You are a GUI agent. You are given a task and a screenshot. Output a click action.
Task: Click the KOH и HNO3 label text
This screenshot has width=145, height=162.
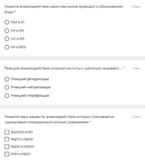tap(21, 154)
